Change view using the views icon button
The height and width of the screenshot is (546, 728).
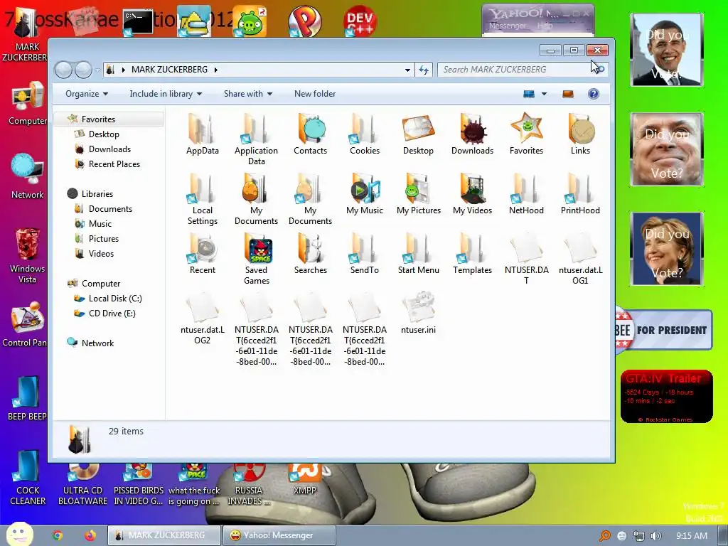coord(529,94)
